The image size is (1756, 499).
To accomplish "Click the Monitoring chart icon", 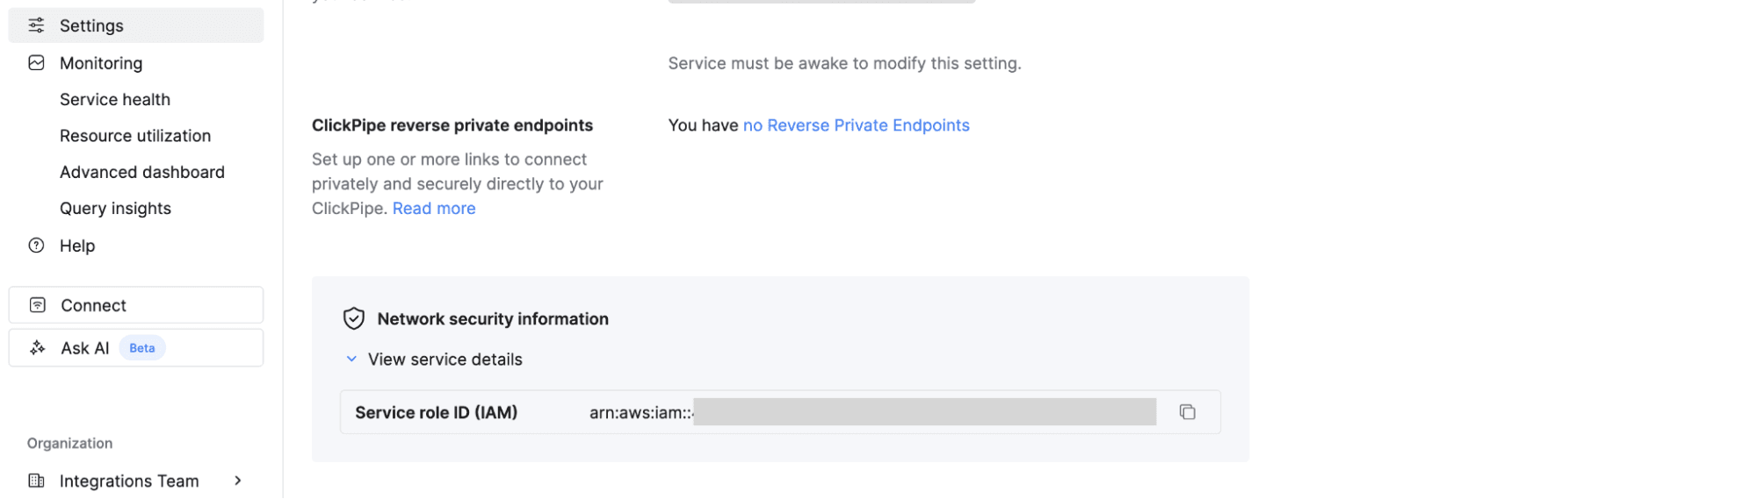I will pos(36,63).
